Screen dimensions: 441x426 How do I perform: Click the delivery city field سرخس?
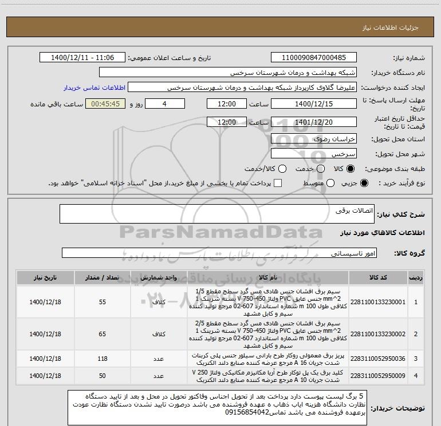[x=314, y=153]
